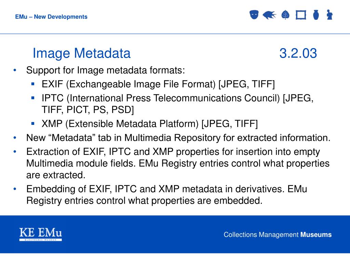Click the vase icon in header
This screenshot has height=262, width=350.
(x=316, y=15)
